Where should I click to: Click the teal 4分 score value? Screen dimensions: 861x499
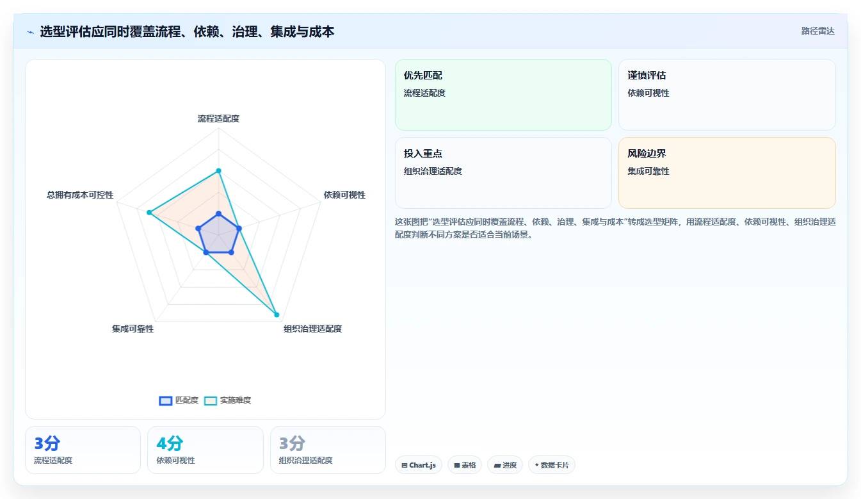(x=170, y=443)
